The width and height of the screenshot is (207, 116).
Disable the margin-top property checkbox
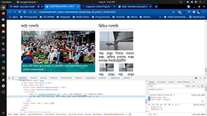pos(149,97)
